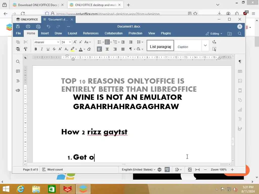
Task: Open the paragraph shading color picker
Action: (x=140, y=49)
